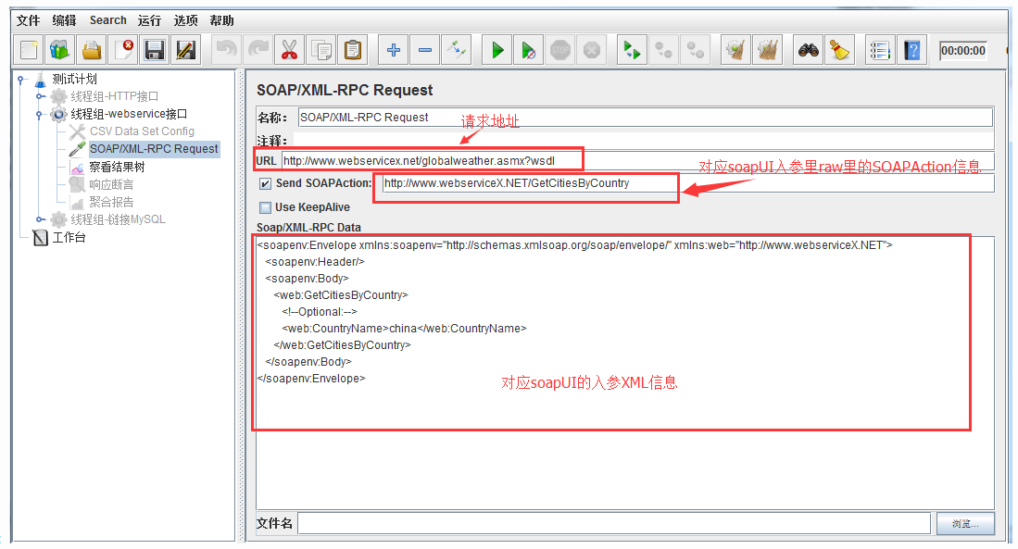The height and width of the screenshot is (549, 1018).
Task: Start the test with green play icon
Action: (497, 50)
